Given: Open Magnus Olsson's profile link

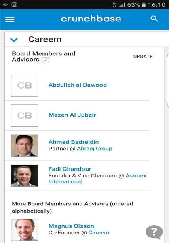Looking at the screenshot, I should [x=71, y=226].
